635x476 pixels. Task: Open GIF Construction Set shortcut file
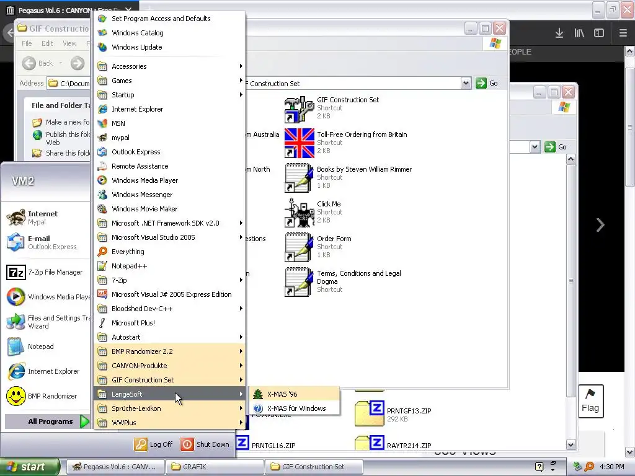[x=332, y=108]
